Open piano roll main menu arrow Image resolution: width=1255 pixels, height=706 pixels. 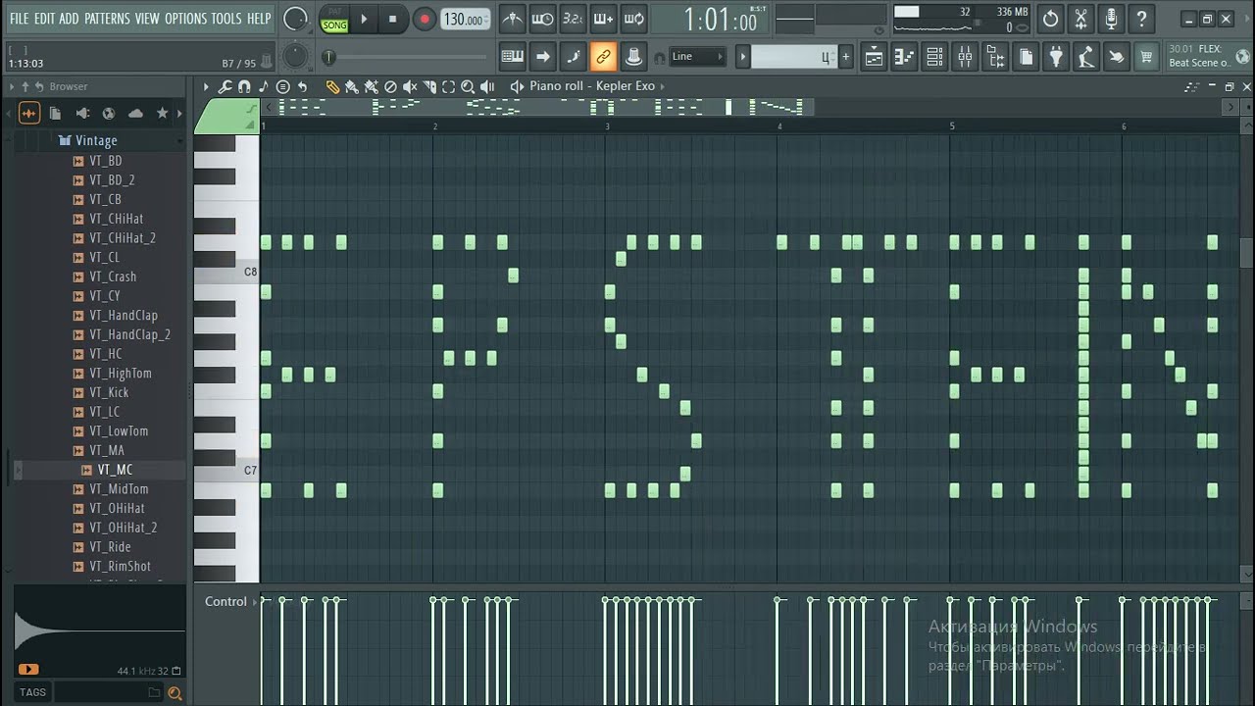(x=206, y=86)
